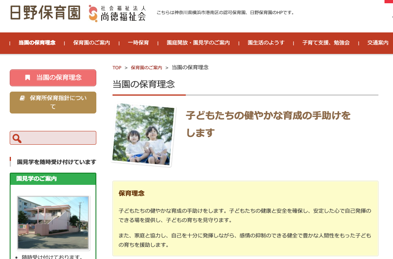Click the 尚徳福祉会 orange S logo

93,13
